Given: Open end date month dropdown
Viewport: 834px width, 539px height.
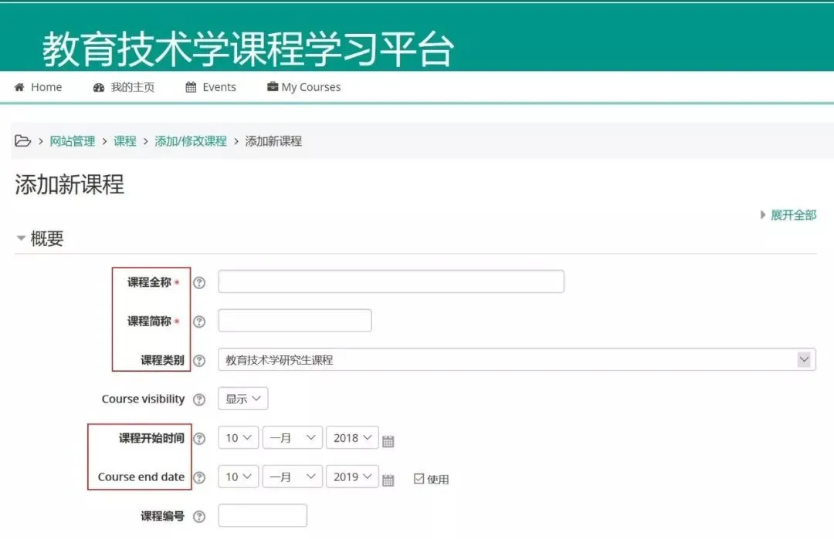Looking at the screenshot, I should pyautogui.click(x=293, y=477).
